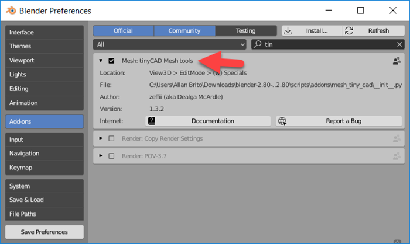Click the Install... button
Viewport: 410px width, 244px height.
(x=312, y=31)
